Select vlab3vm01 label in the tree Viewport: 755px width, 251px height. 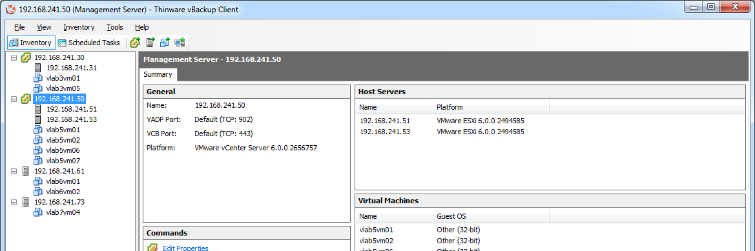[63, 78]
